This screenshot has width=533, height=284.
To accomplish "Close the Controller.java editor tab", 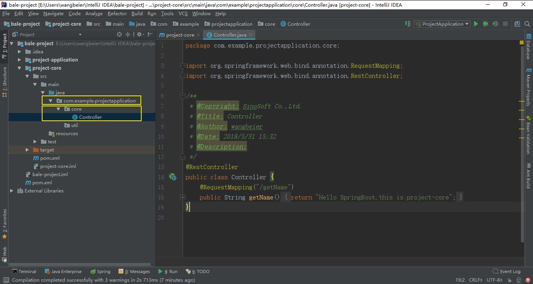I will (x=251, y=35).
